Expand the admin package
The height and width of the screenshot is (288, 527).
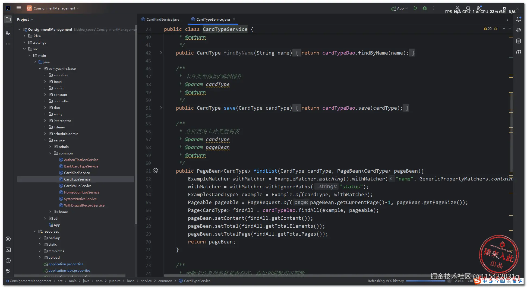pos(50,147)
